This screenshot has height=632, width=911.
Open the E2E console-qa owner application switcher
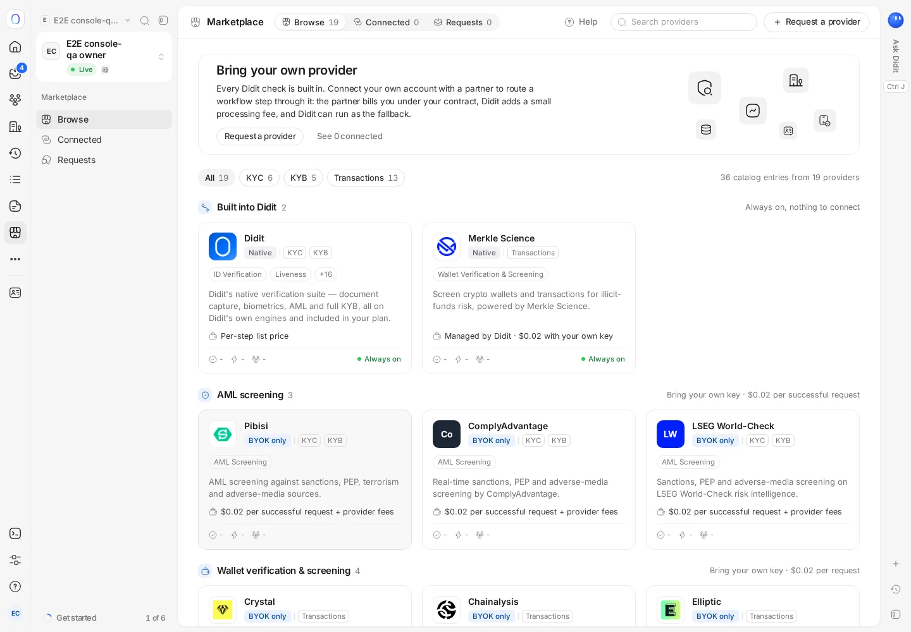104,57
